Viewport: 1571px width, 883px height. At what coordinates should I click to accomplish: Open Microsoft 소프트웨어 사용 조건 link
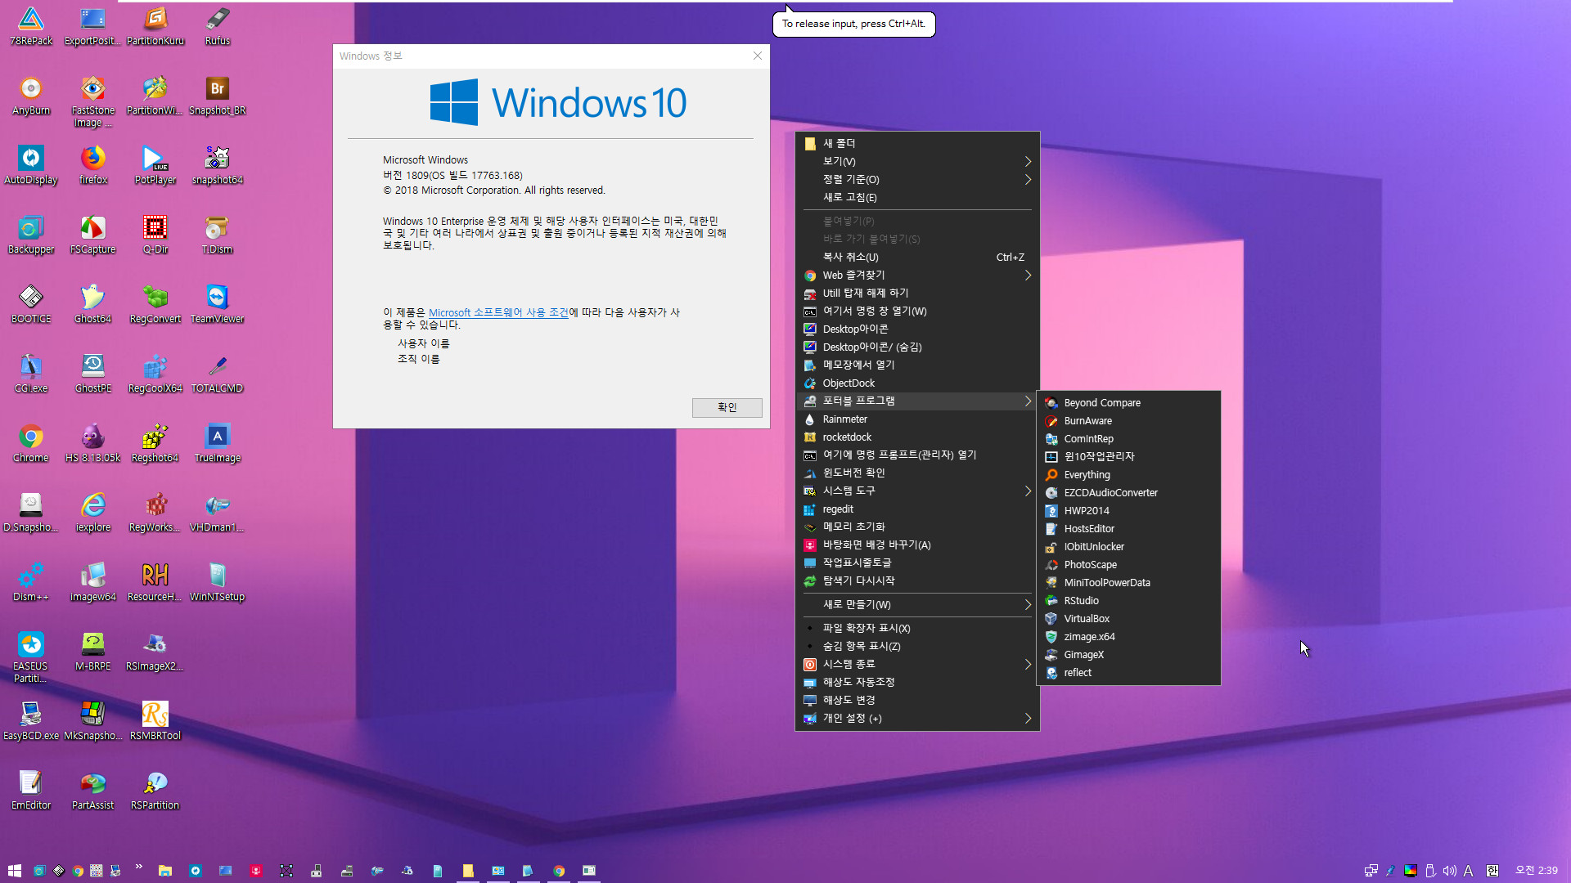pyautogui.click(x=497, y=312)
